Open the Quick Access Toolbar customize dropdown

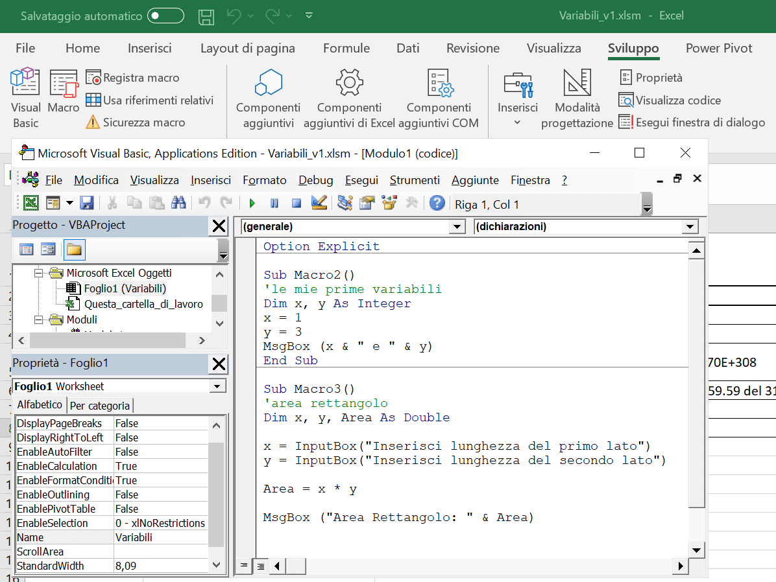point(309,16)
